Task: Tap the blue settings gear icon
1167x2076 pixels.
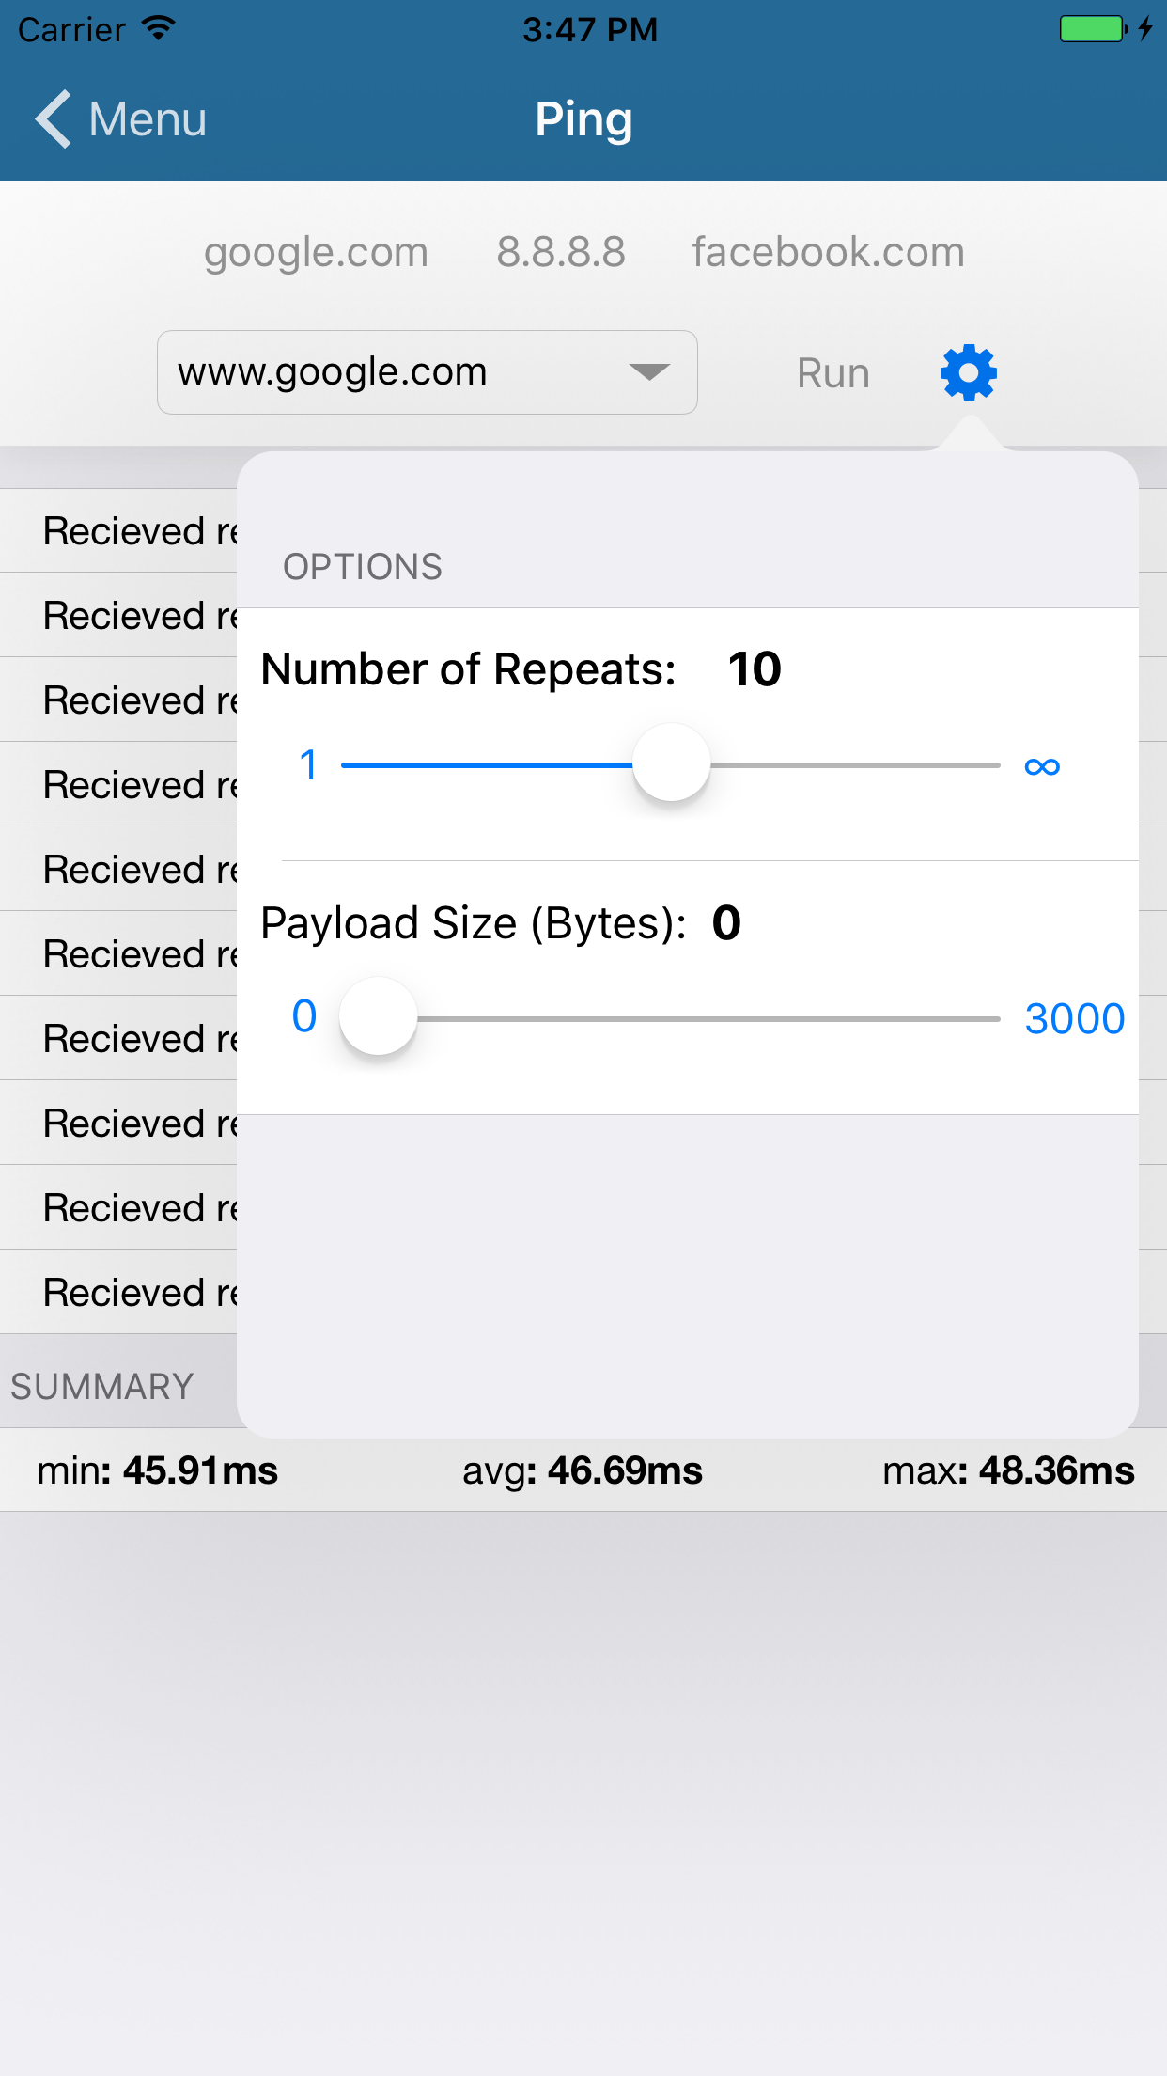Action: (968, 372)
